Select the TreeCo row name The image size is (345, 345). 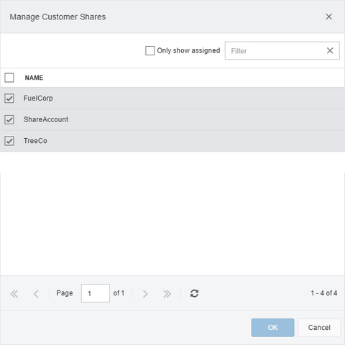coord(35,141)
